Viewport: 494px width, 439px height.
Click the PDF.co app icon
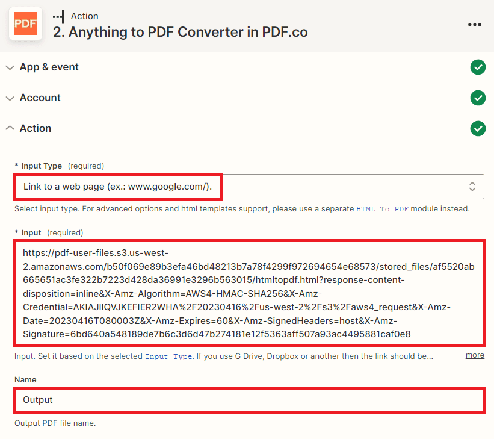coord(25,24)
